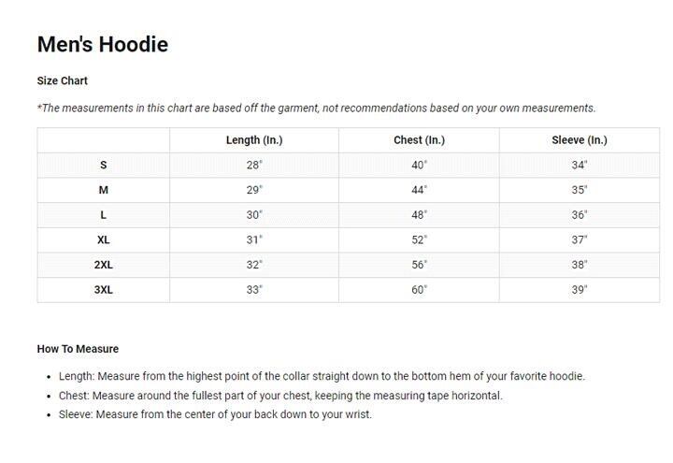
Task: Click the Men's Hoodie heading
Action: click(x=103, y=44)
